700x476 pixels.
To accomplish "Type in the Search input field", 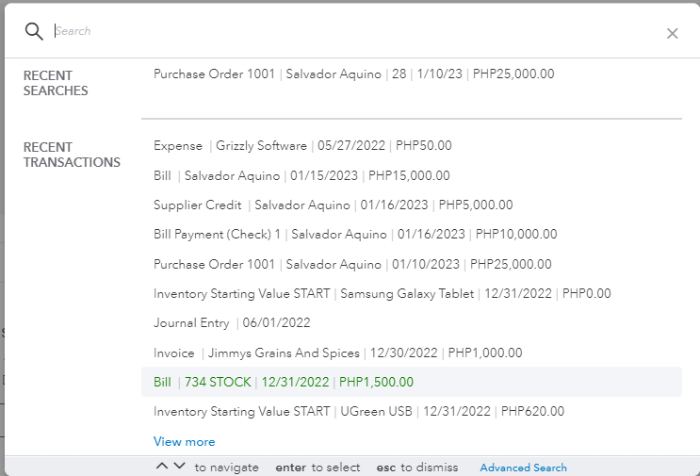I will click(349, 31).
